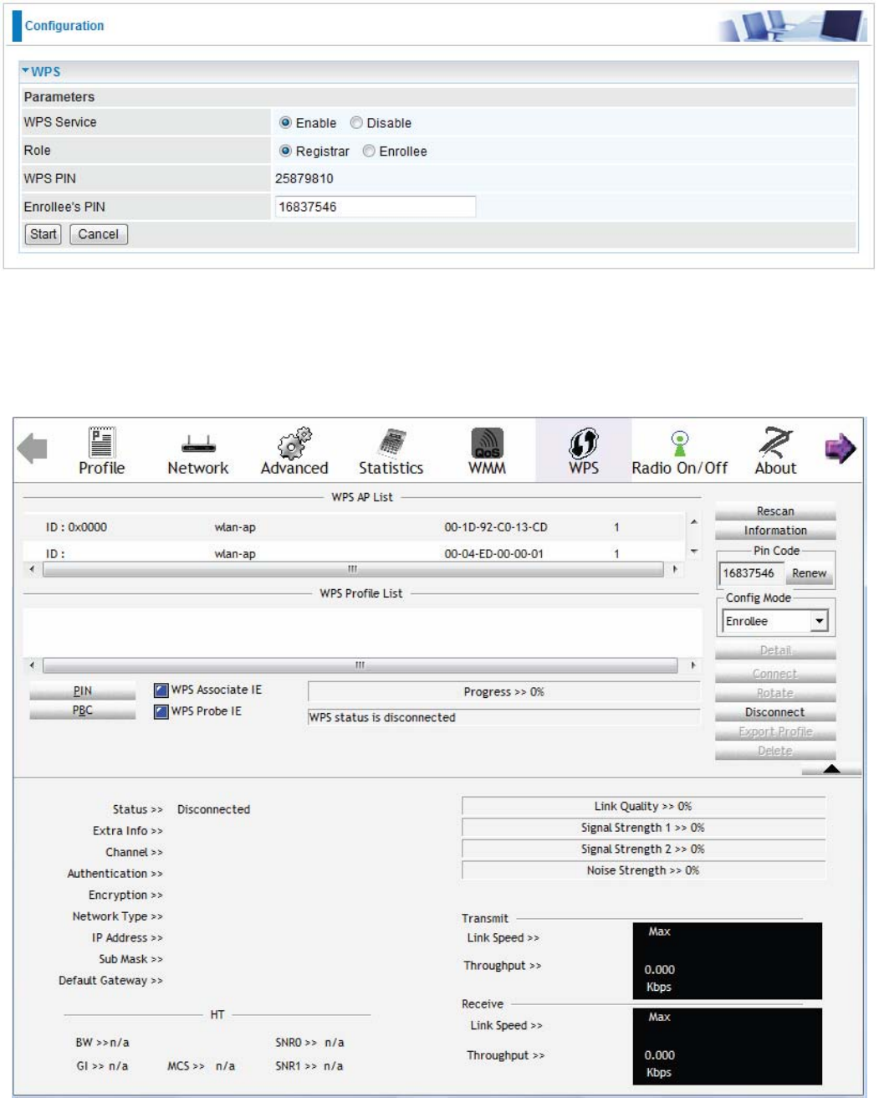
Task: Click the 'WPS status is disconnected' text
Action: pyautogui.click(x=382, y=717)
